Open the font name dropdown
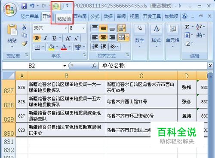This screenshot has width=215, height=158. tap(66, 28)
